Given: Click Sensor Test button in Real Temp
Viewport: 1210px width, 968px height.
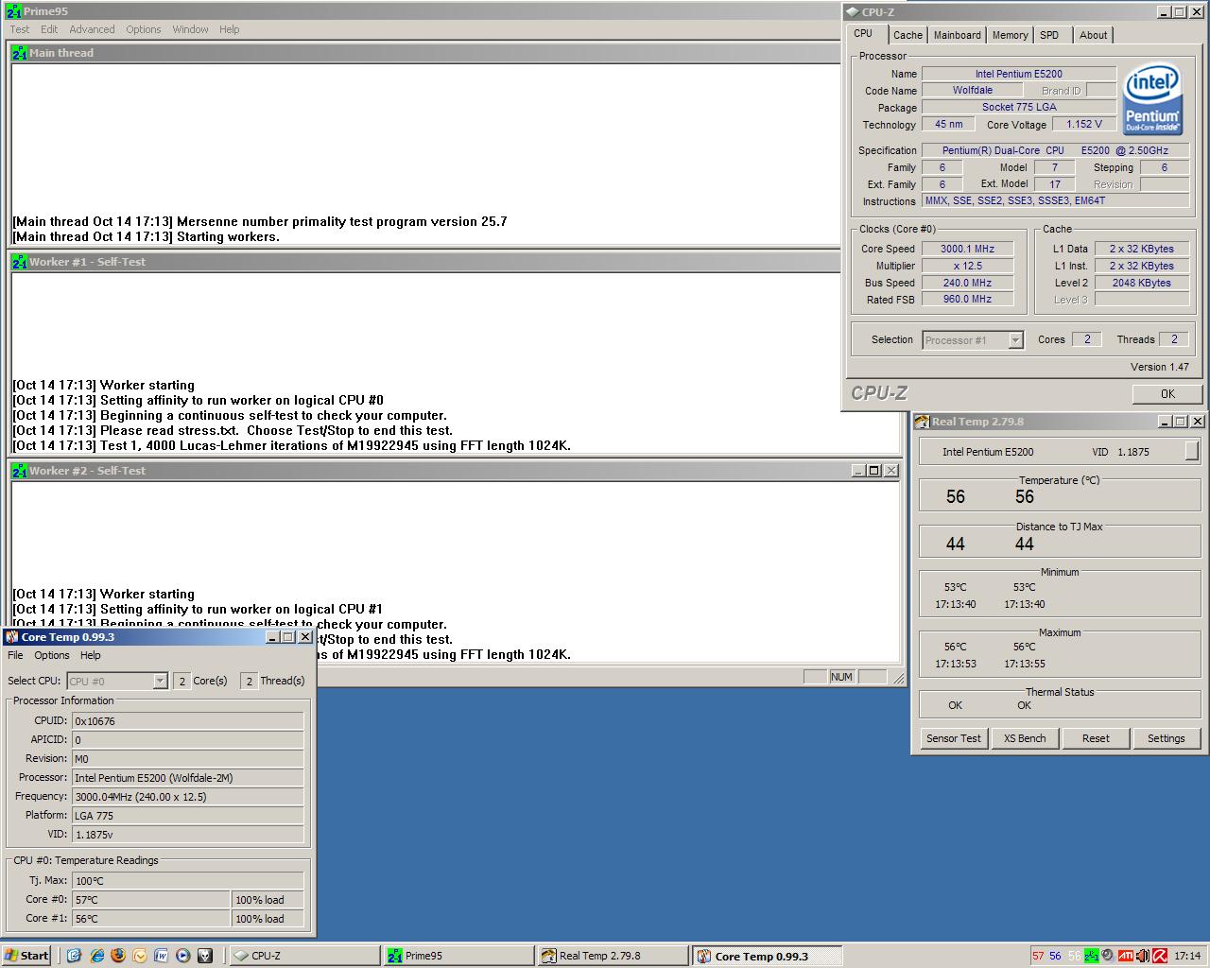Looking at the screenshot, I should click(954, 738).
